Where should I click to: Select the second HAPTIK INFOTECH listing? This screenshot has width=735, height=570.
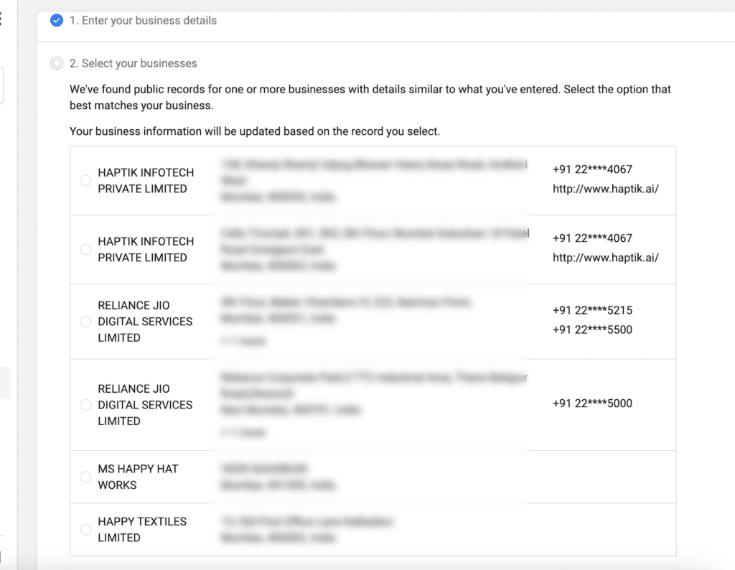pyautogui.click(x=85, y=249)
